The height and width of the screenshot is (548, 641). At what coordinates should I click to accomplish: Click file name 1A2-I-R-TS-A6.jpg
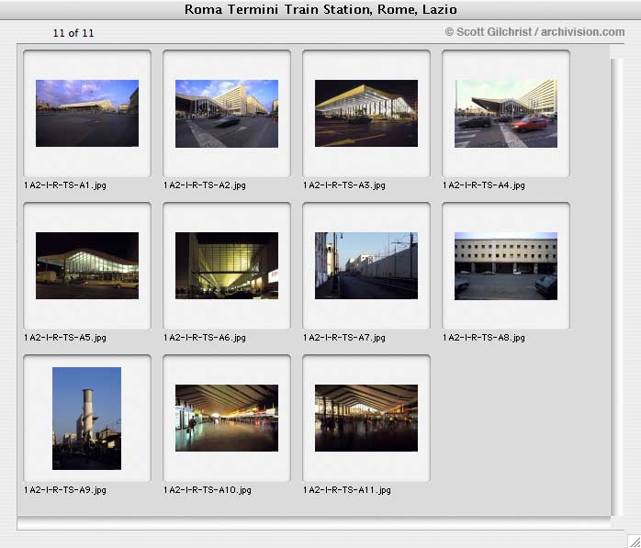click(x=205, y=338)
